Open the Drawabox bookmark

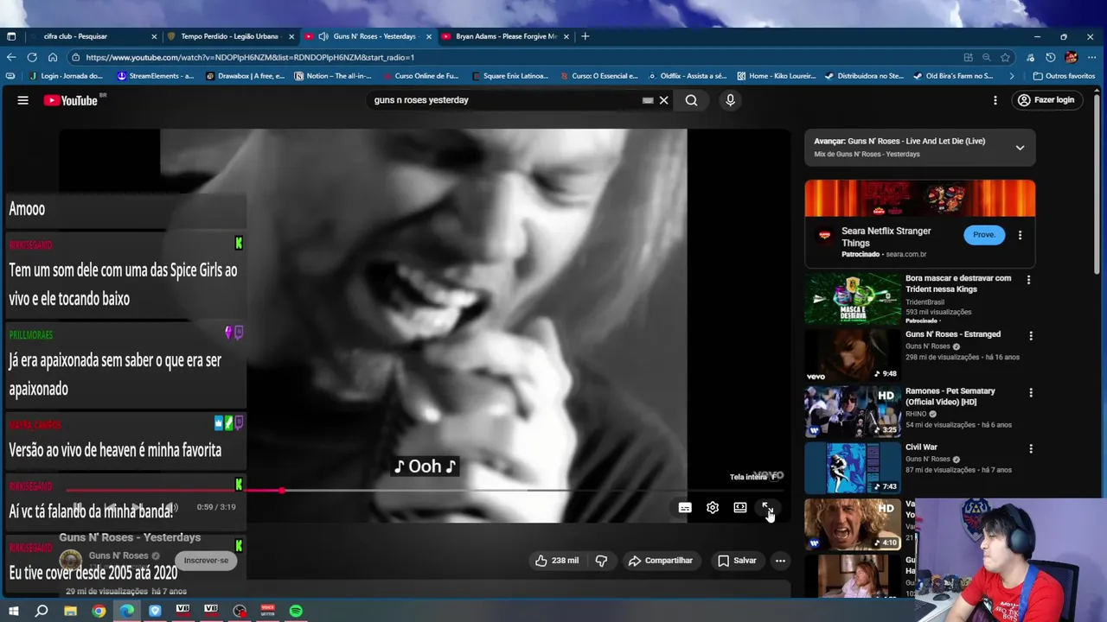(245, 76)
